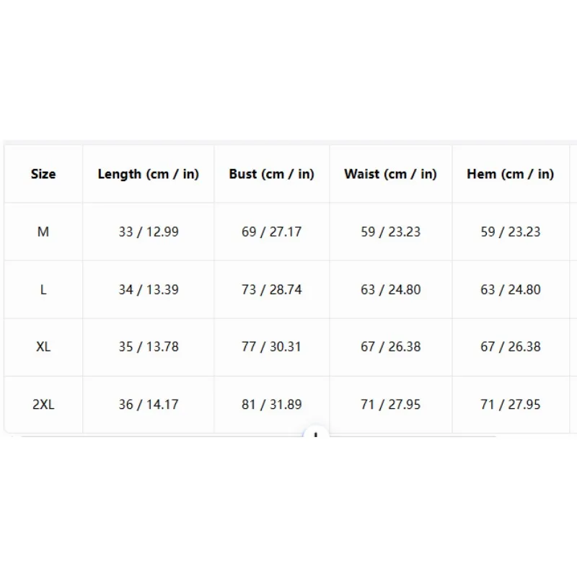
Task: Click the 35 / 13.78 length cell
Action: point(149,347)
